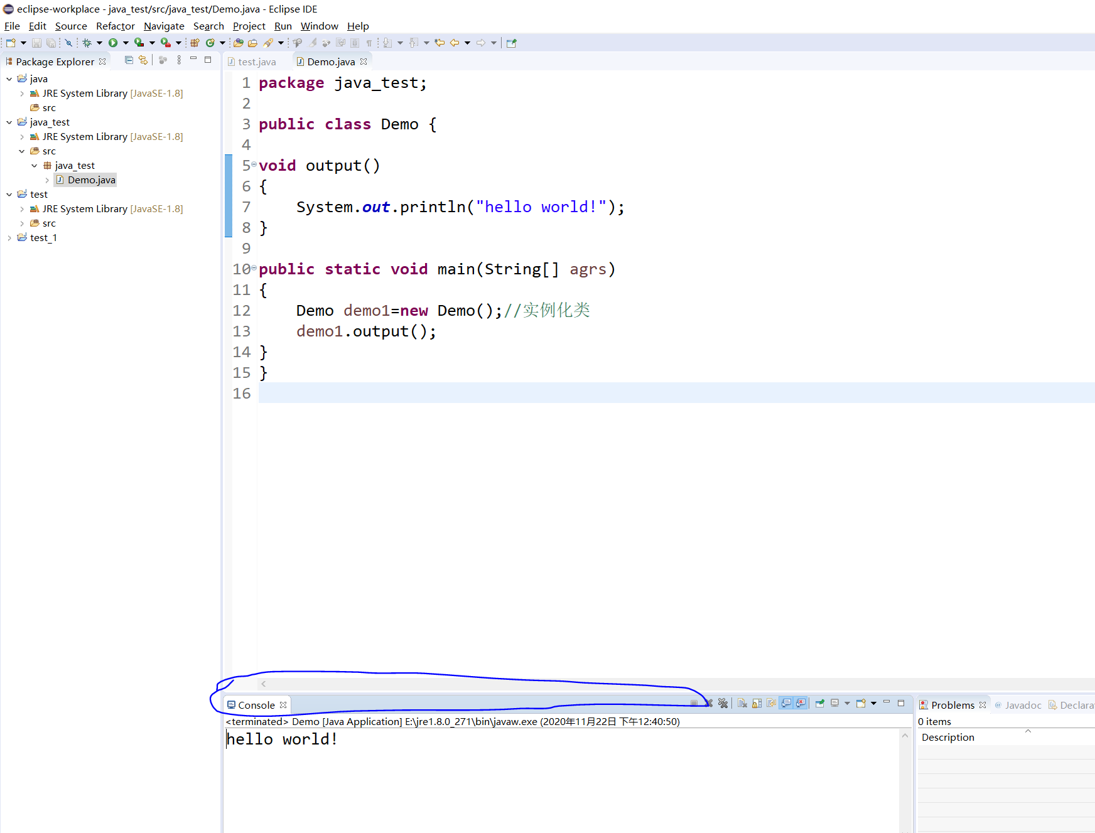Expand the test_1 project node
Viewport: 1095px width, 833px height.
tap(9, 238)
